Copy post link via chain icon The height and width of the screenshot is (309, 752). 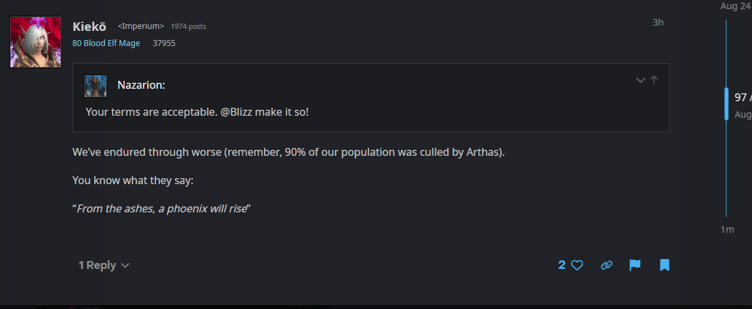coord(606,265)
